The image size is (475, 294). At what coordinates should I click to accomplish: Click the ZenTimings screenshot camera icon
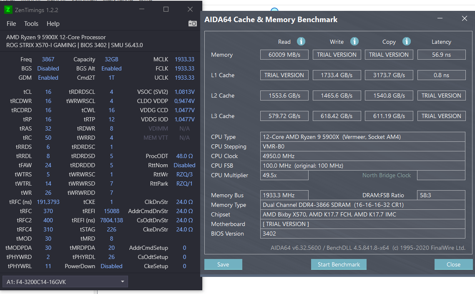(x=192, y=24)
